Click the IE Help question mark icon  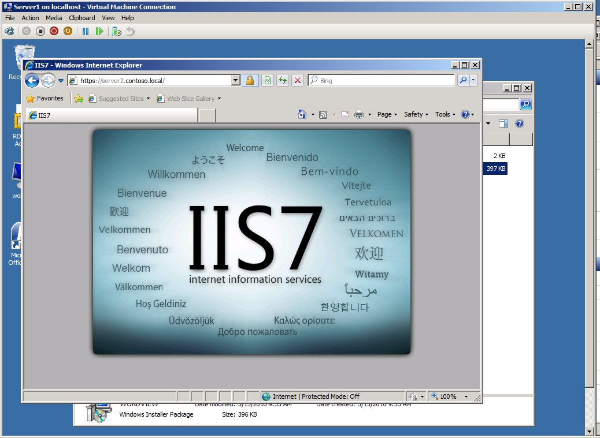tap(465, 114)
